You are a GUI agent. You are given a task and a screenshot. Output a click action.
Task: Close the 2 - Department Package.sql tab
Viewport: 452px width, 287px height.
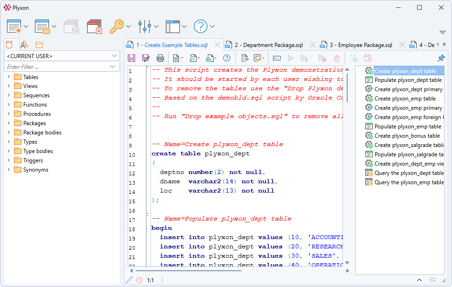point(313,45)
